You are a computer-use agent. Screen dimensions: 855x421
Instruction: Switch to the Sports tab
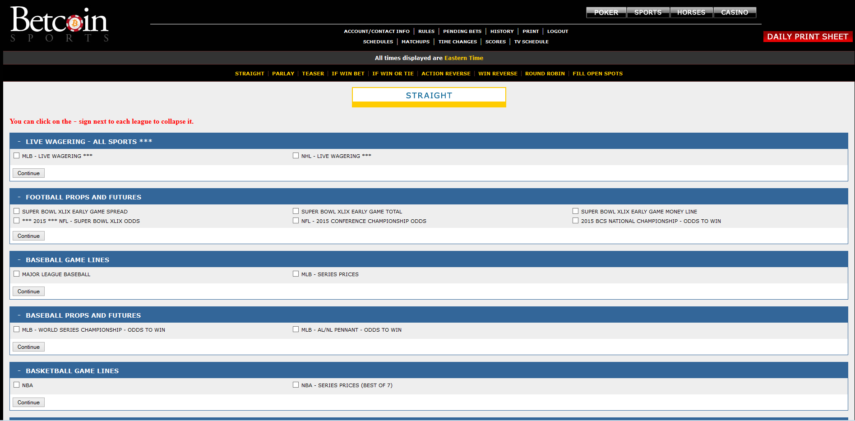pos(648,12)
